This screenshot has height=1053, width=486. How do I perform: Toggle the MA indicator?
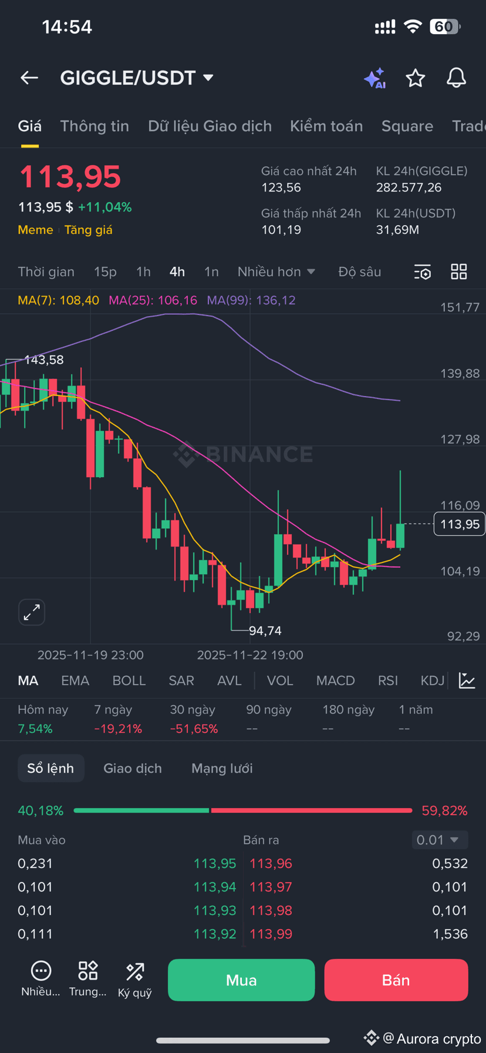click(28, 680)
